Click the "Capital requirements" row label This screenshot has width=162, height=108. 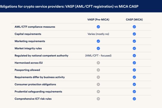click(x=28, y=34)
